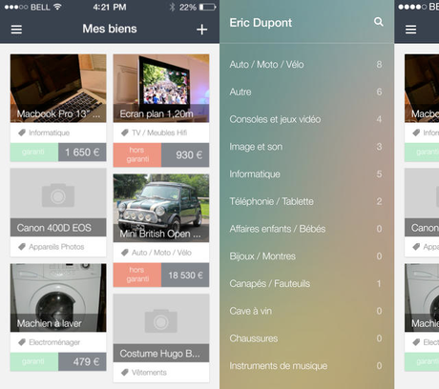Viewport: 439px width, 389px height.
Task: Select Informatique category in side menu
Action: click(306, 174)
